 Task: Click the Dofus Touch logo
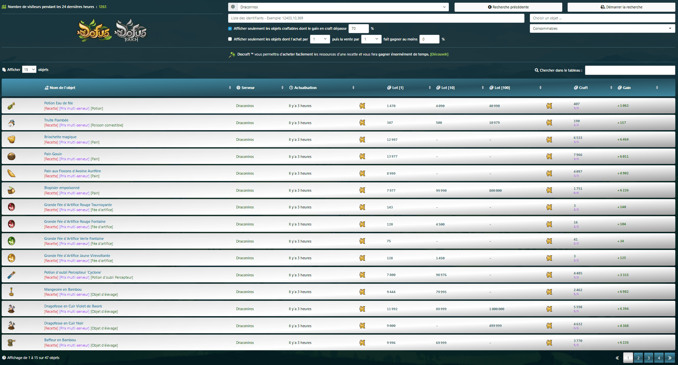coord(131,31)
